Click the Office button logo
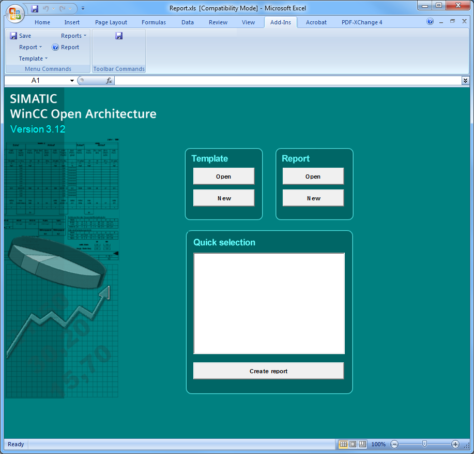474x454 pixels. point(15,14)
